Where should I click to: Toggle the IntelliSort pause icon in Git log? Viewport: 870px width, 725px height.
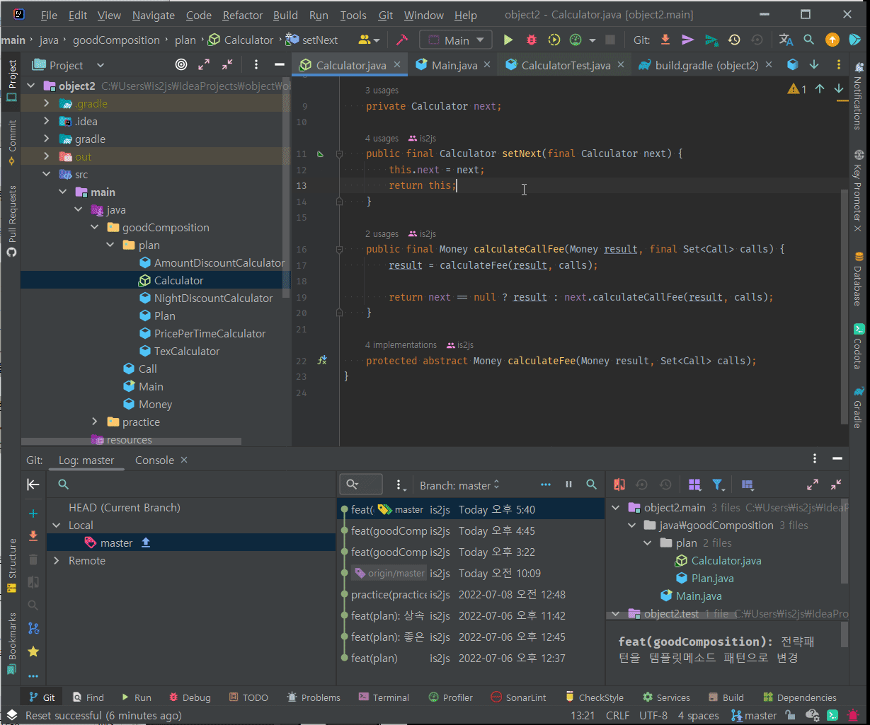pyautogui.click(x=568, y=485)
